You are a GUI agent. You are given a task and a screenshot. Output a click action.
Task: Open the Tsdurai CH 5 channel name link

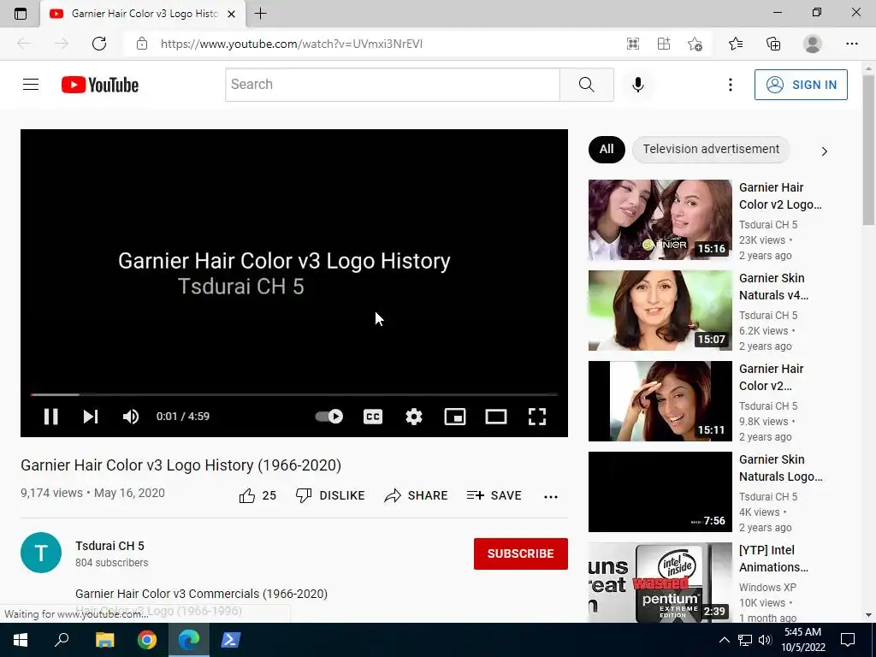(109, 546)
